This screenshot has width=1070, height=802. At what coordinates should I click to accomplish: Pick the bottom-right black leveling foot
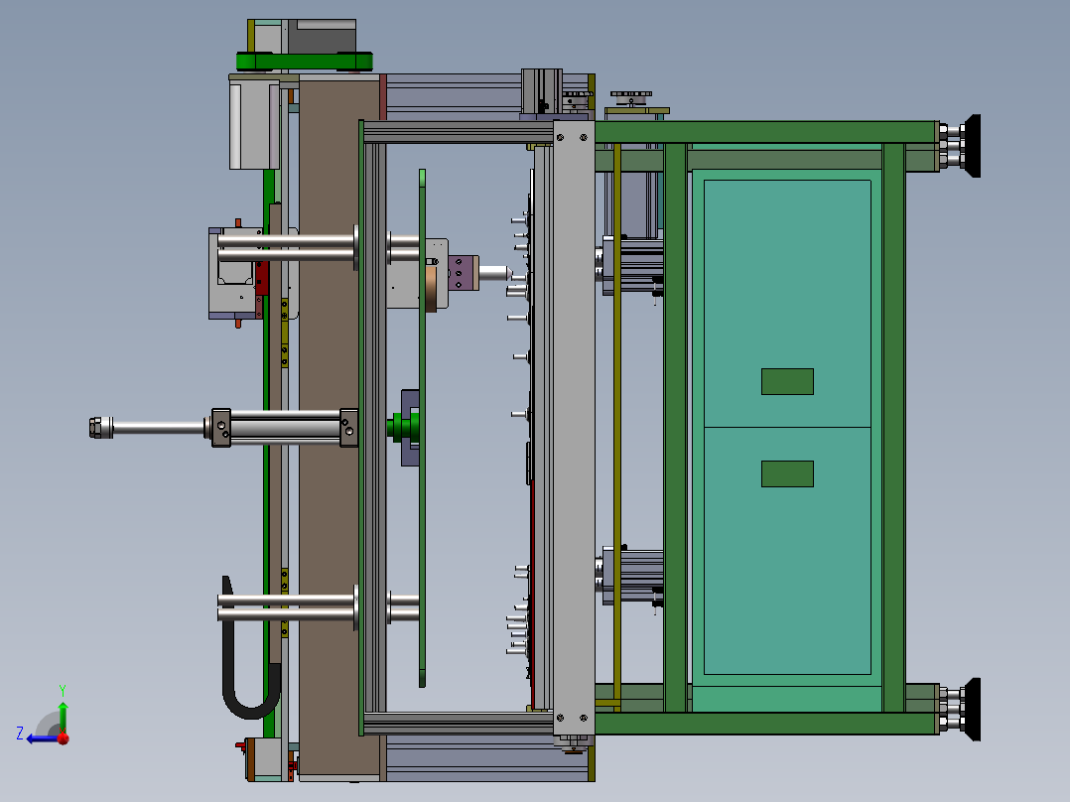pyautogui.click(x=972, y=709)
